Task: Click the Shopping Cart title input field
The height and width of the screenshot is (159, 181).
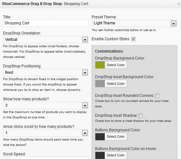Action: (x=46, y=23)
